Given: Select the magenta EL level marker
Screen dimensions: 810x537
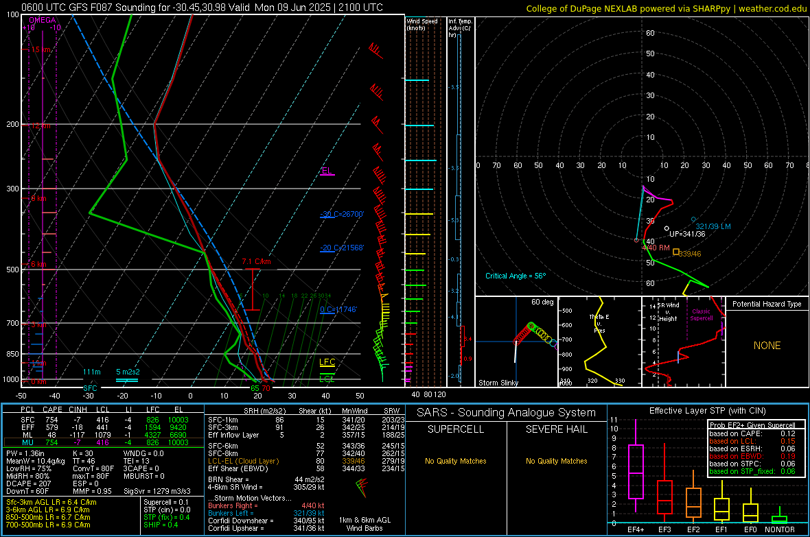Looking at the screenshot, I should click(327, 171).
